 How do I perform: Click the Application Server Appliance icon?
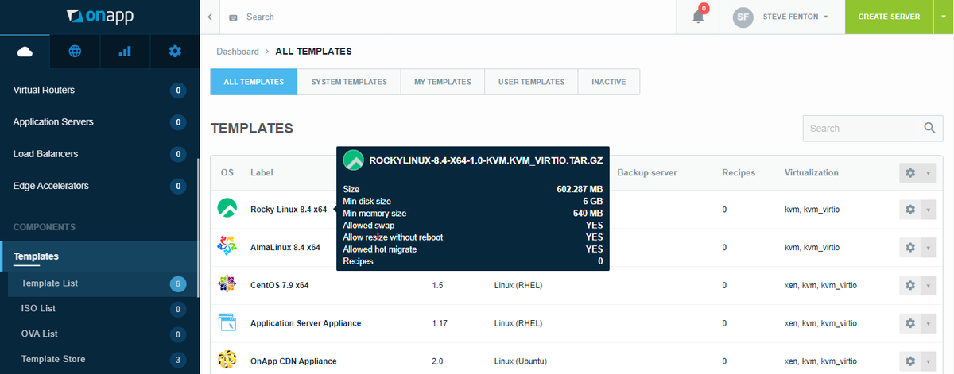tap(227, 322)
